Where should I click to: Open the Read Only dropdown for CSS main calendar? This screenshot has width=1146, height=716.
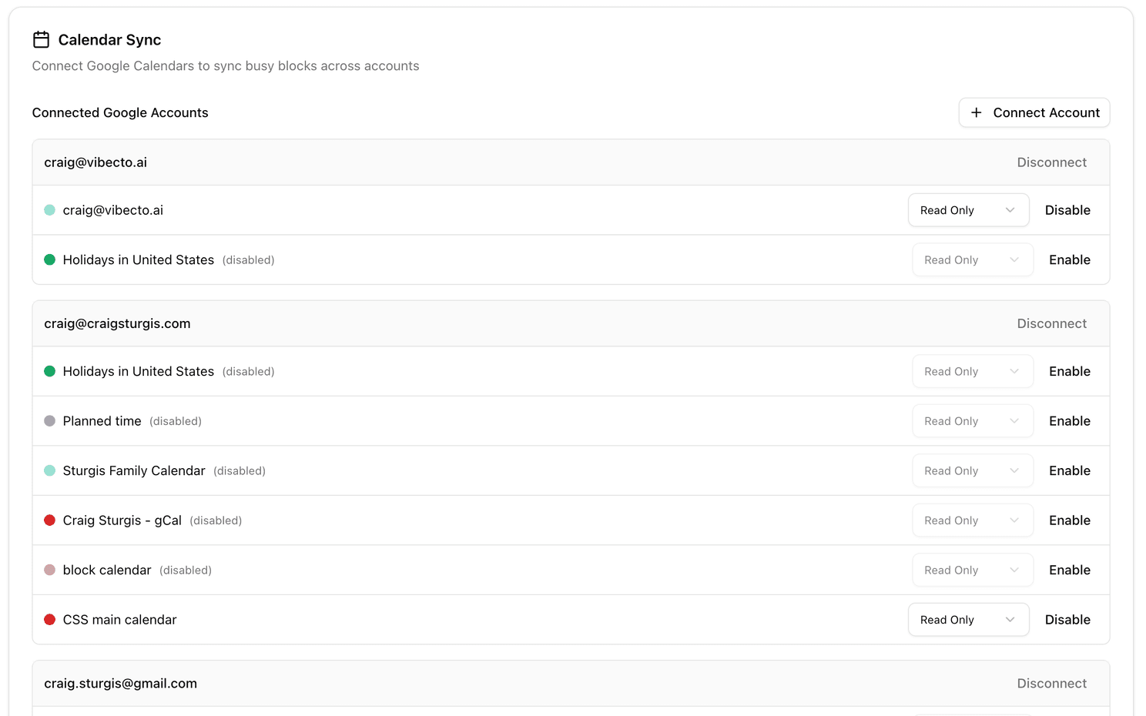pyautogui.click(x=968, y=619)
